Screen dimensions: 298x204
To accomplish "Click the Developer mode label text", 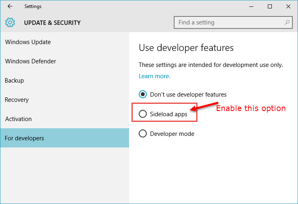I will pos(172,134).
